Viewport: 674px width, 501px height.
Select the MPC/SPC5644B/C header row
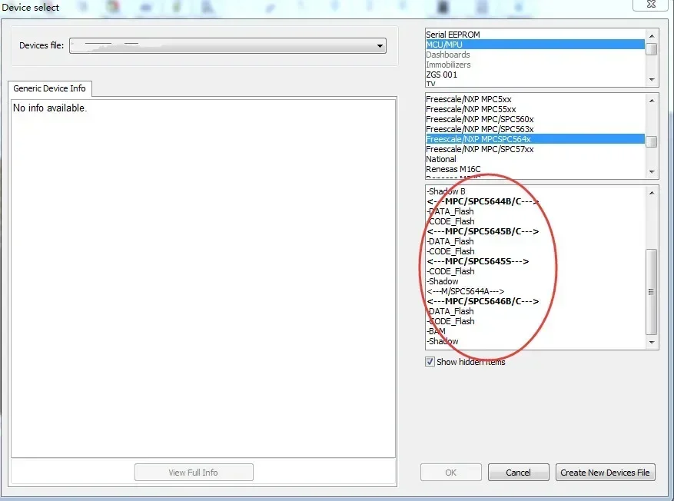point(535,201)
